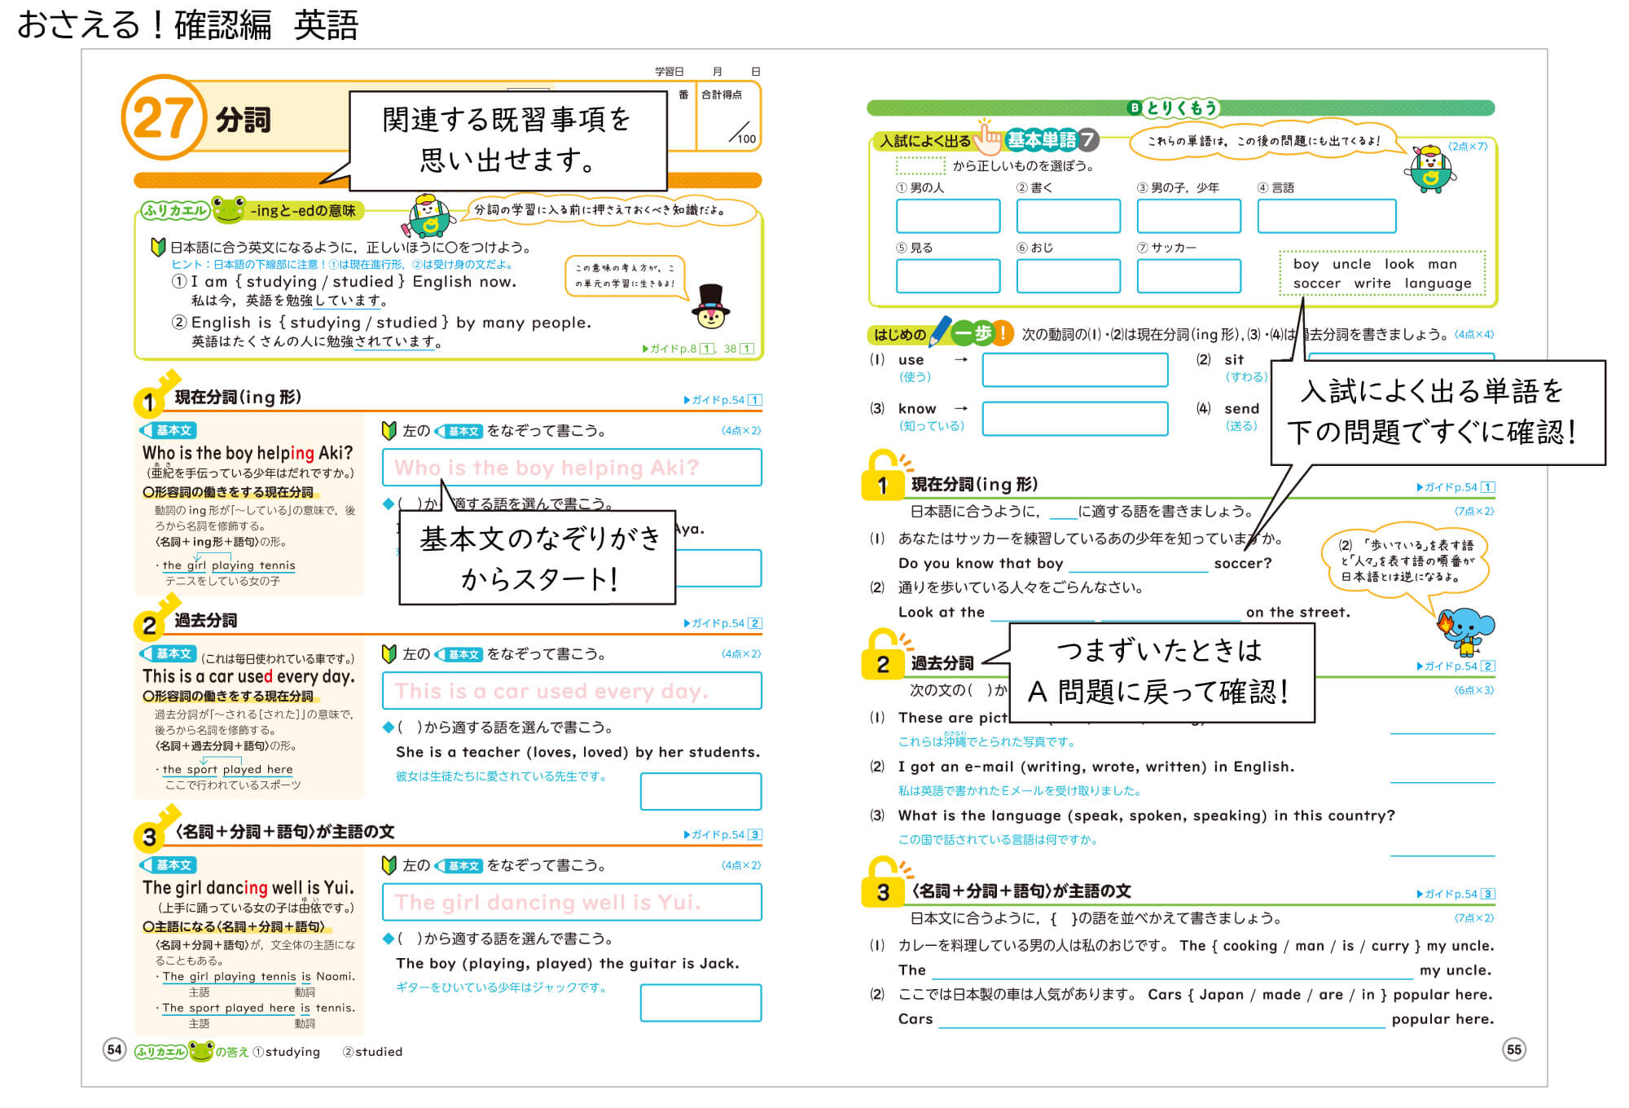Click the pencil icon in はじめの一歩
Image resolution: width=1629 pixels, height=1108 pixels.
click(939, 332)
